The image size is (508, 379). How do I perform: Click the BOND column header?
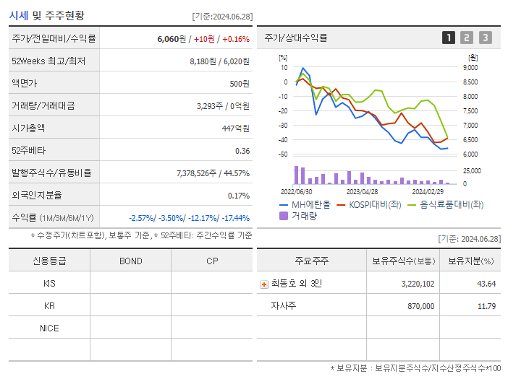[x=130, y=261]
